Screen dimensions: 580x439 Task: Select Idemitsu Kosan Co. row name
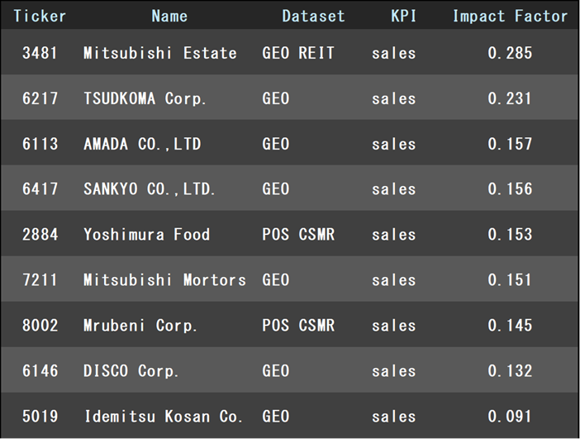point(164,417)
